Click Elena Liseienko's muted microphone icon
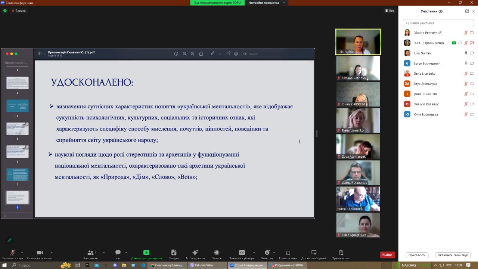The width and height of the screenshot is (478, 269). pyautogui.click(x=466, y=74)
